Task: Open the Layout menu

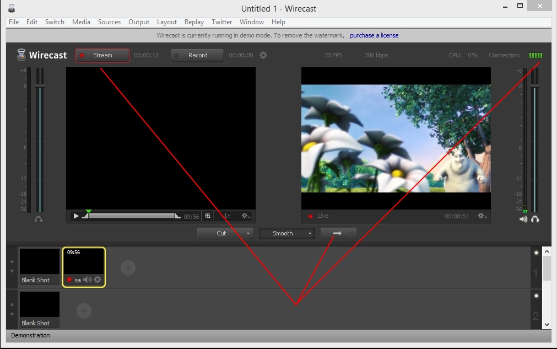Action: (166, 22)
